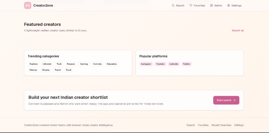The width and height of the screenshot is (269, 133).
Task: Click the 'Connect Supabase and Notion env vars' text
Action: point(96,104)
